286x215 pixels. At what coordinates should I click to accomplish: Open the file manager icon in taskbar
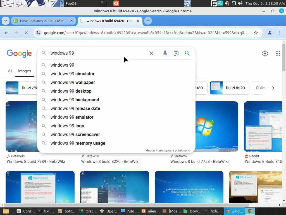click(x=6, y=211)
